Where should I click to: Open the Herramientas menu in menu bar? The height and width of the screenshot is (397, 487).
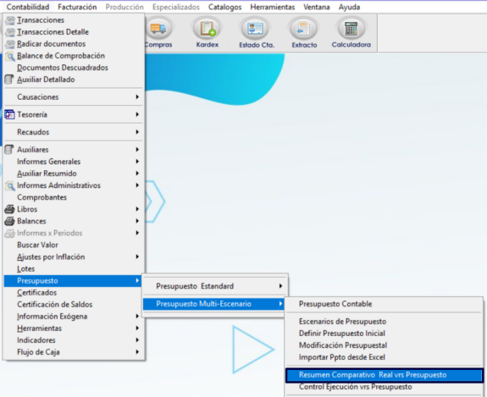(x=273, y=7)
